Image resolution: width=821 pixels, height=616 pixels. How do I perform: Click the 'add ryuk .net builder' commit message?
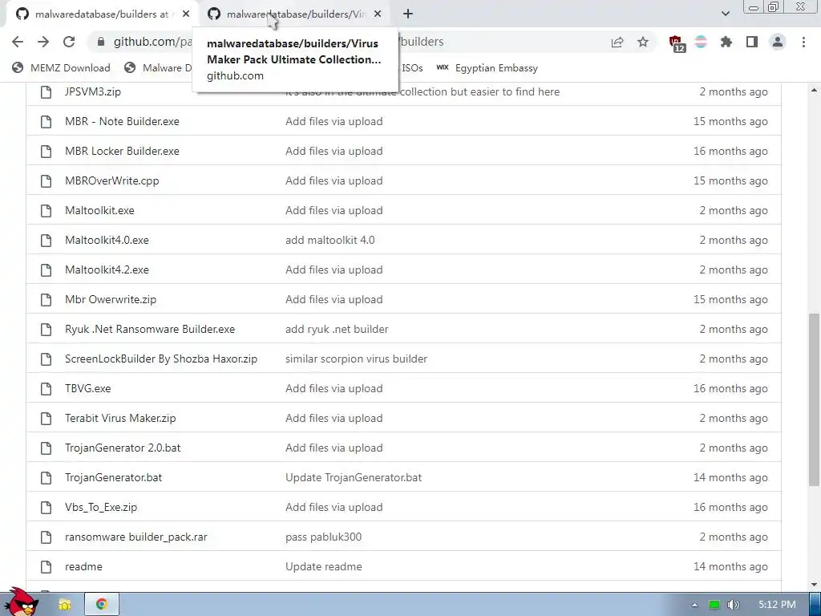[337, 329]
